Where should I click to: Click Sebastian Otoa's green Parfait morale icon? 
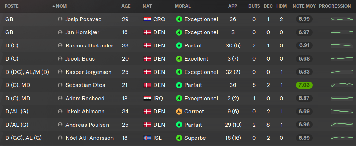click(x=179, y=85)
